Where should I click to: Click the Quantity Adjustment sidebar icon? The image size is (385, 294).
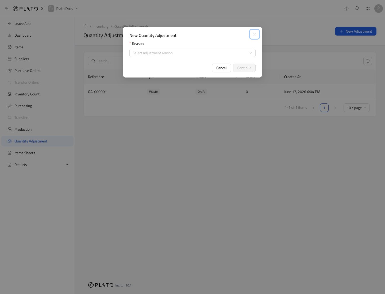(10, 141)
